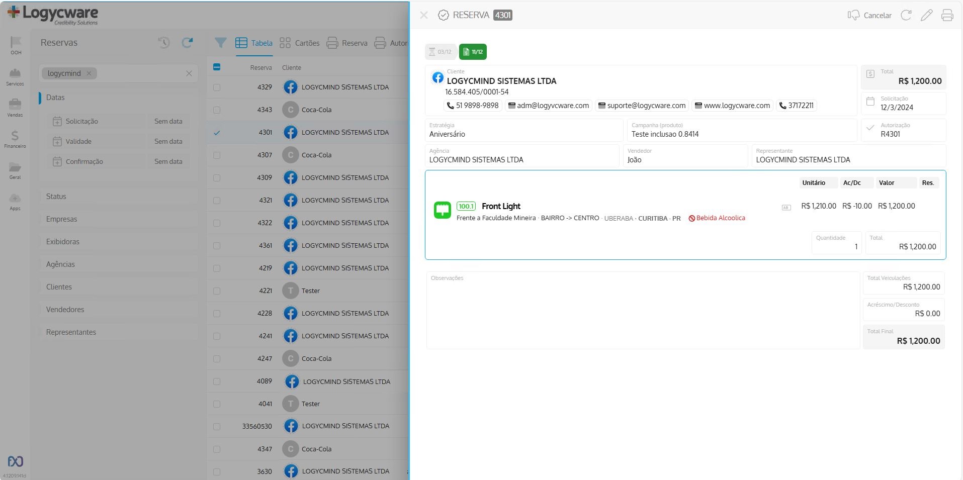Click the calendar-plus icon for Confirmação

coord(57,162)
